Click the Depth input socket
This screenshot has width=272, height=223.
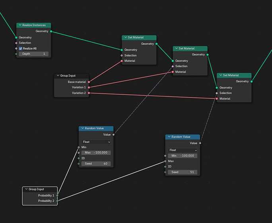pyautogui.click(x=16, y=54)
